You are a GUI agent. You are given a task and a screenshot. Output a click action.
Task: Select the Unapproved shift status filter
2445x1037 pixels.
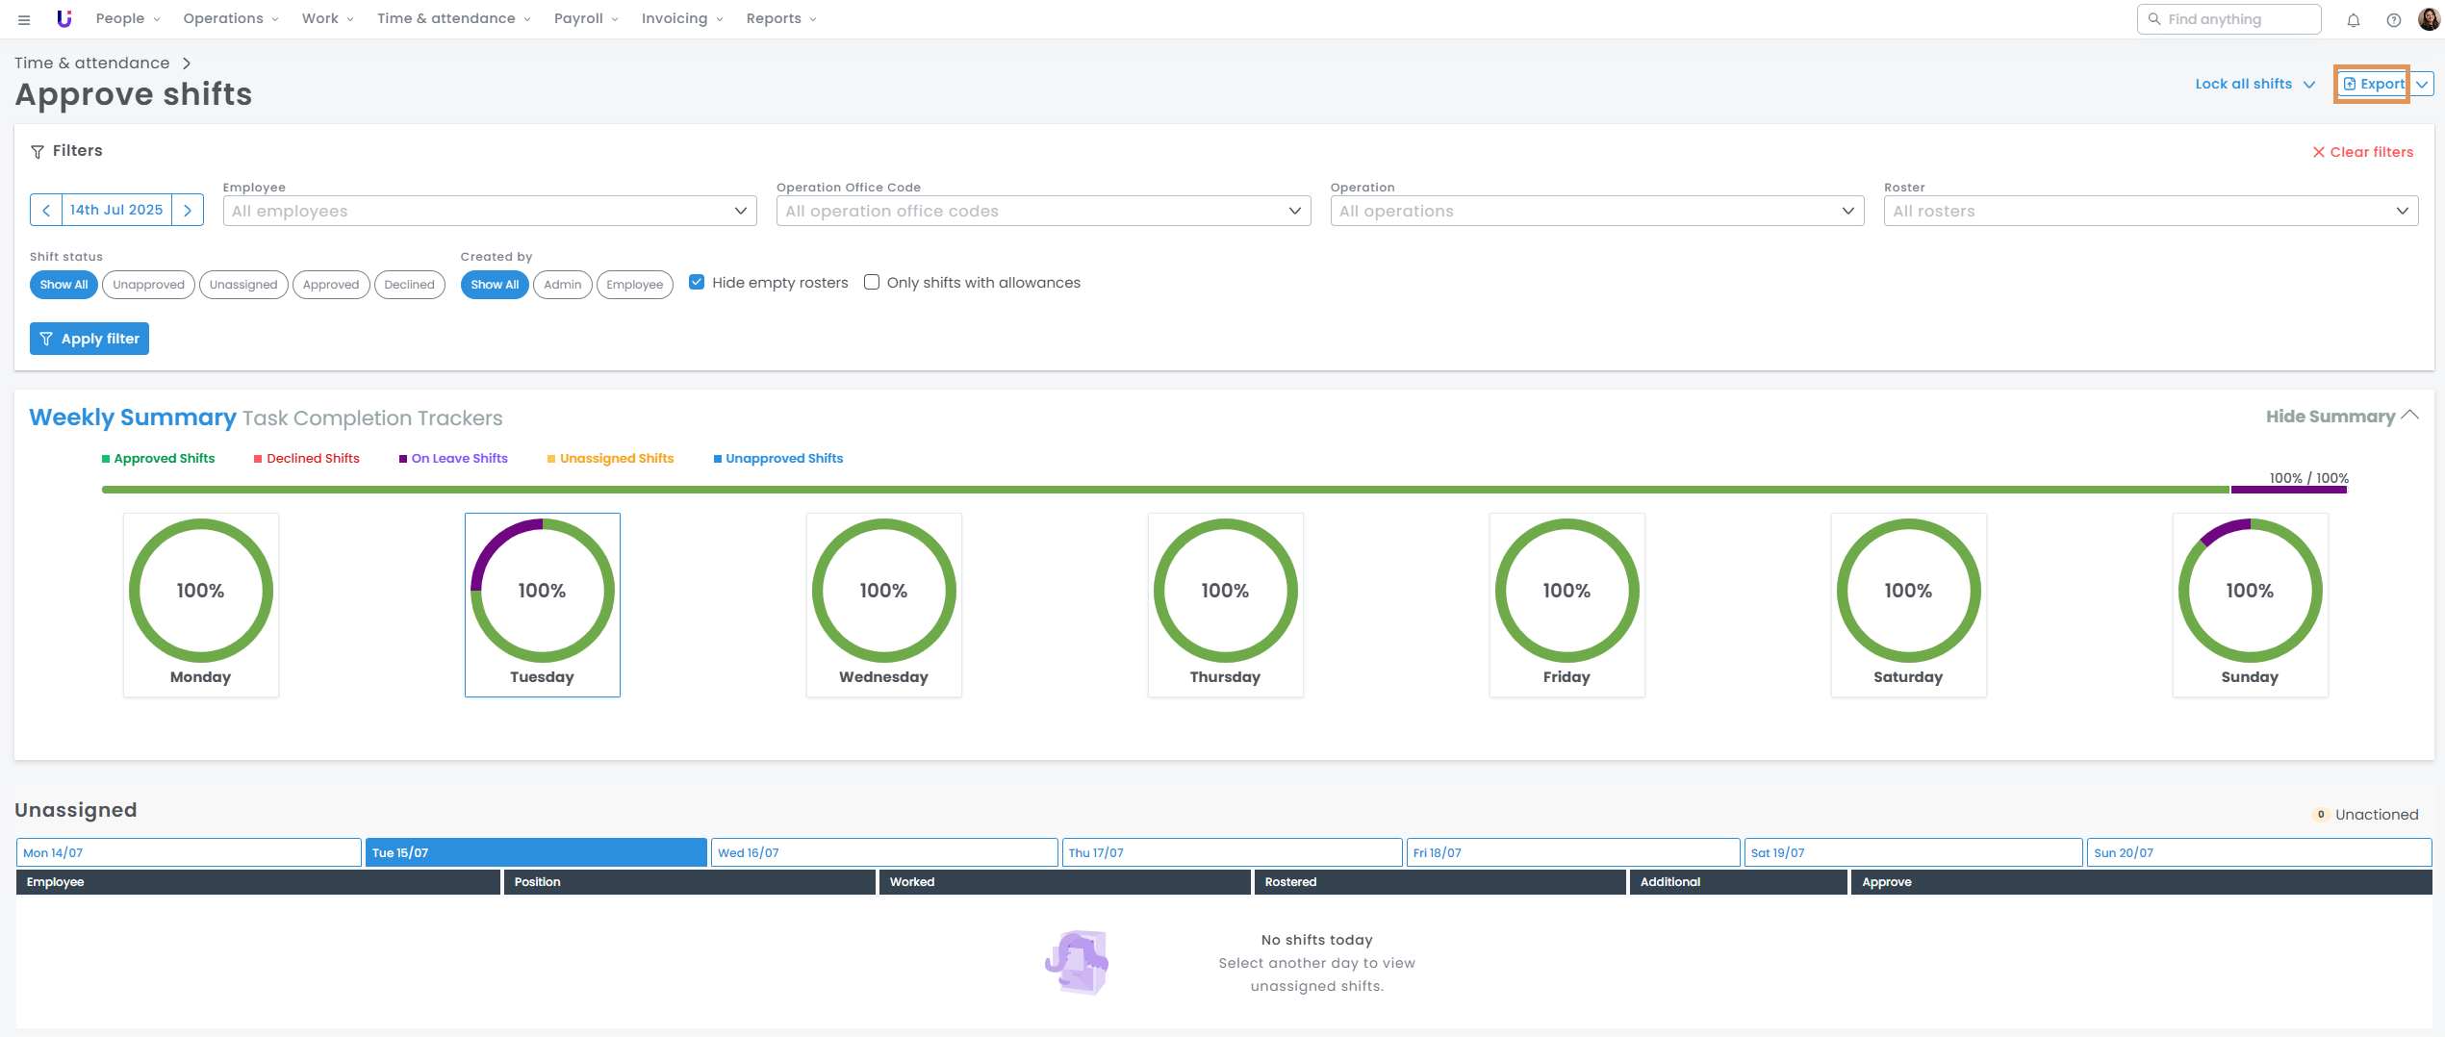click(148, 285)
